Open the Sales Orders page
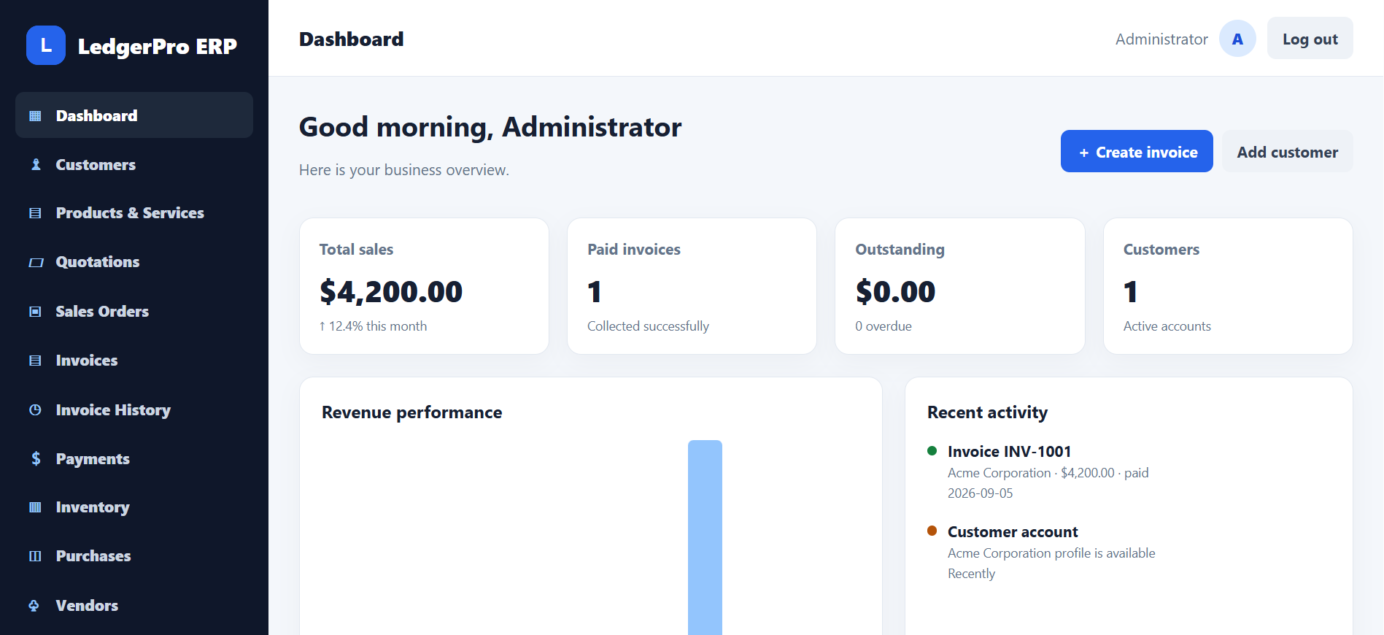Image resolution: width=1384 pixels, height=635 pixels. 134,312
